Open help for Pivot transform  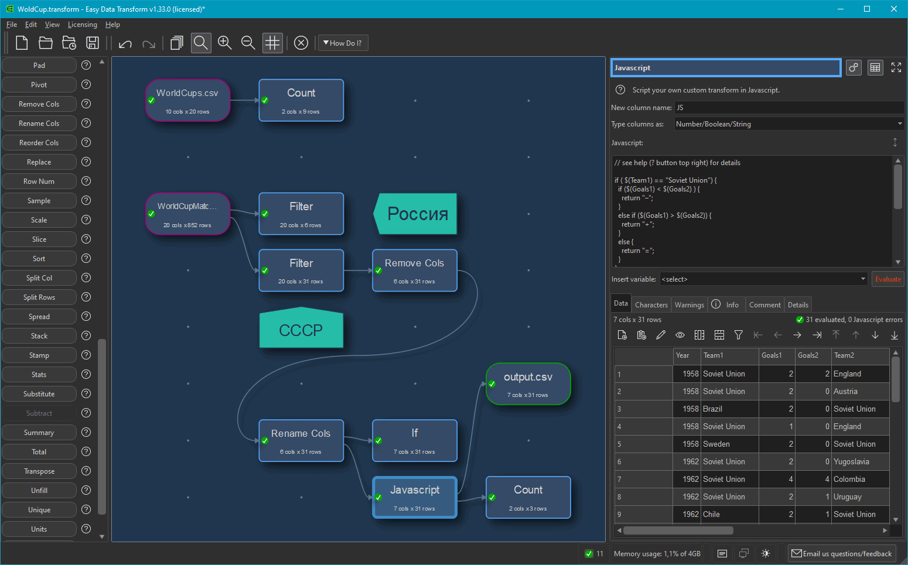point(86,84)
